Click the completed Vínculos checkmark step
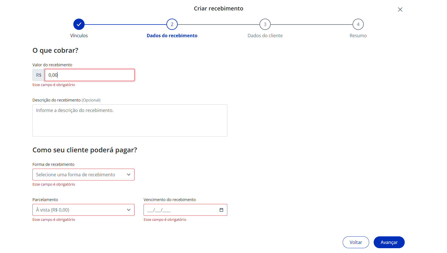Screen dimensions: 447x253 pyautogui.click(x=79, y=24)
